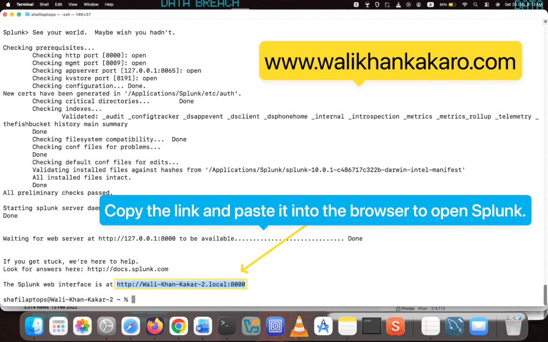Open the Help menu
The height and width of the screenshot is (342, 548).
click(109, 4)
